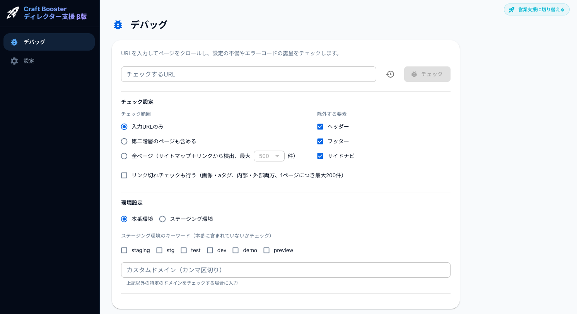Open 設定 via the gear icon
The image size is (577, 314).
[14, 61]
